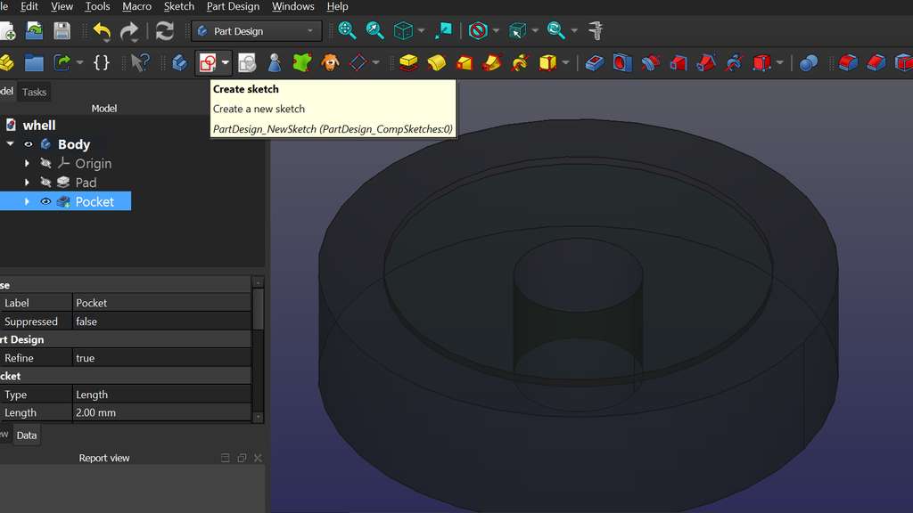
Task: Click the Additive pipe icon
Action: tap(492, 62)
